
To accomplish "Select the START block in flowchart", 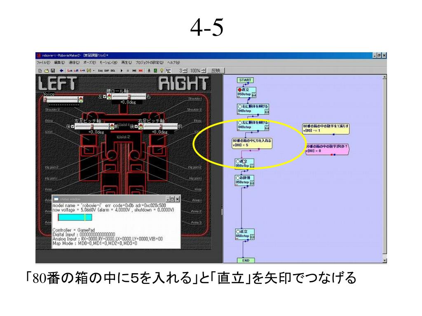I will coord(245,80).
